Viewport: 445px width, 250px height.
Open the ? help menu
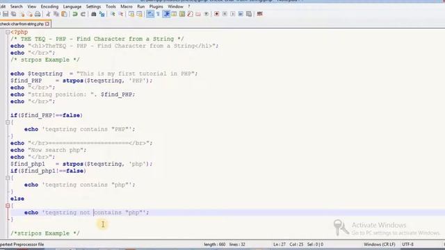coord(188,6)
